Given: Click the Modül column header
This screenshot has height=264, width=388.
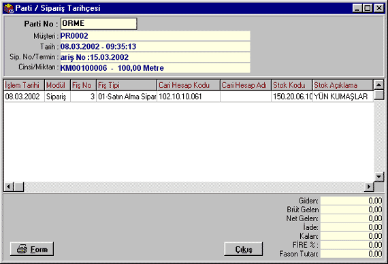Looking at the screenshot, I should pos(57,85).
